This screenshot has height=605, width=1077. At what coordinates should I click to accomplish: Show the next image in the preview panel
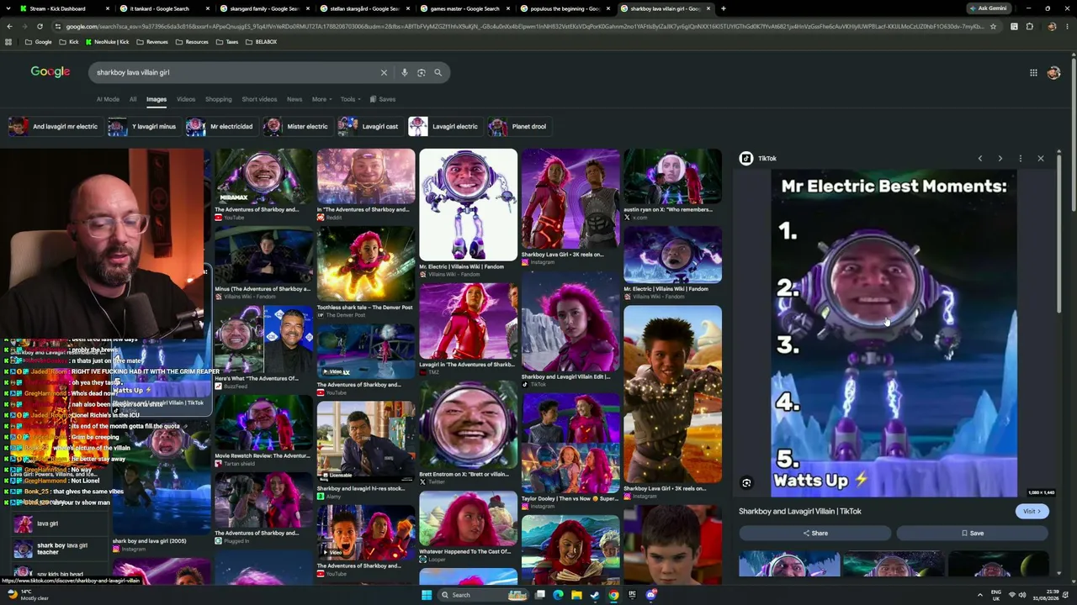pyautogui.click(x=1000, y=158)
